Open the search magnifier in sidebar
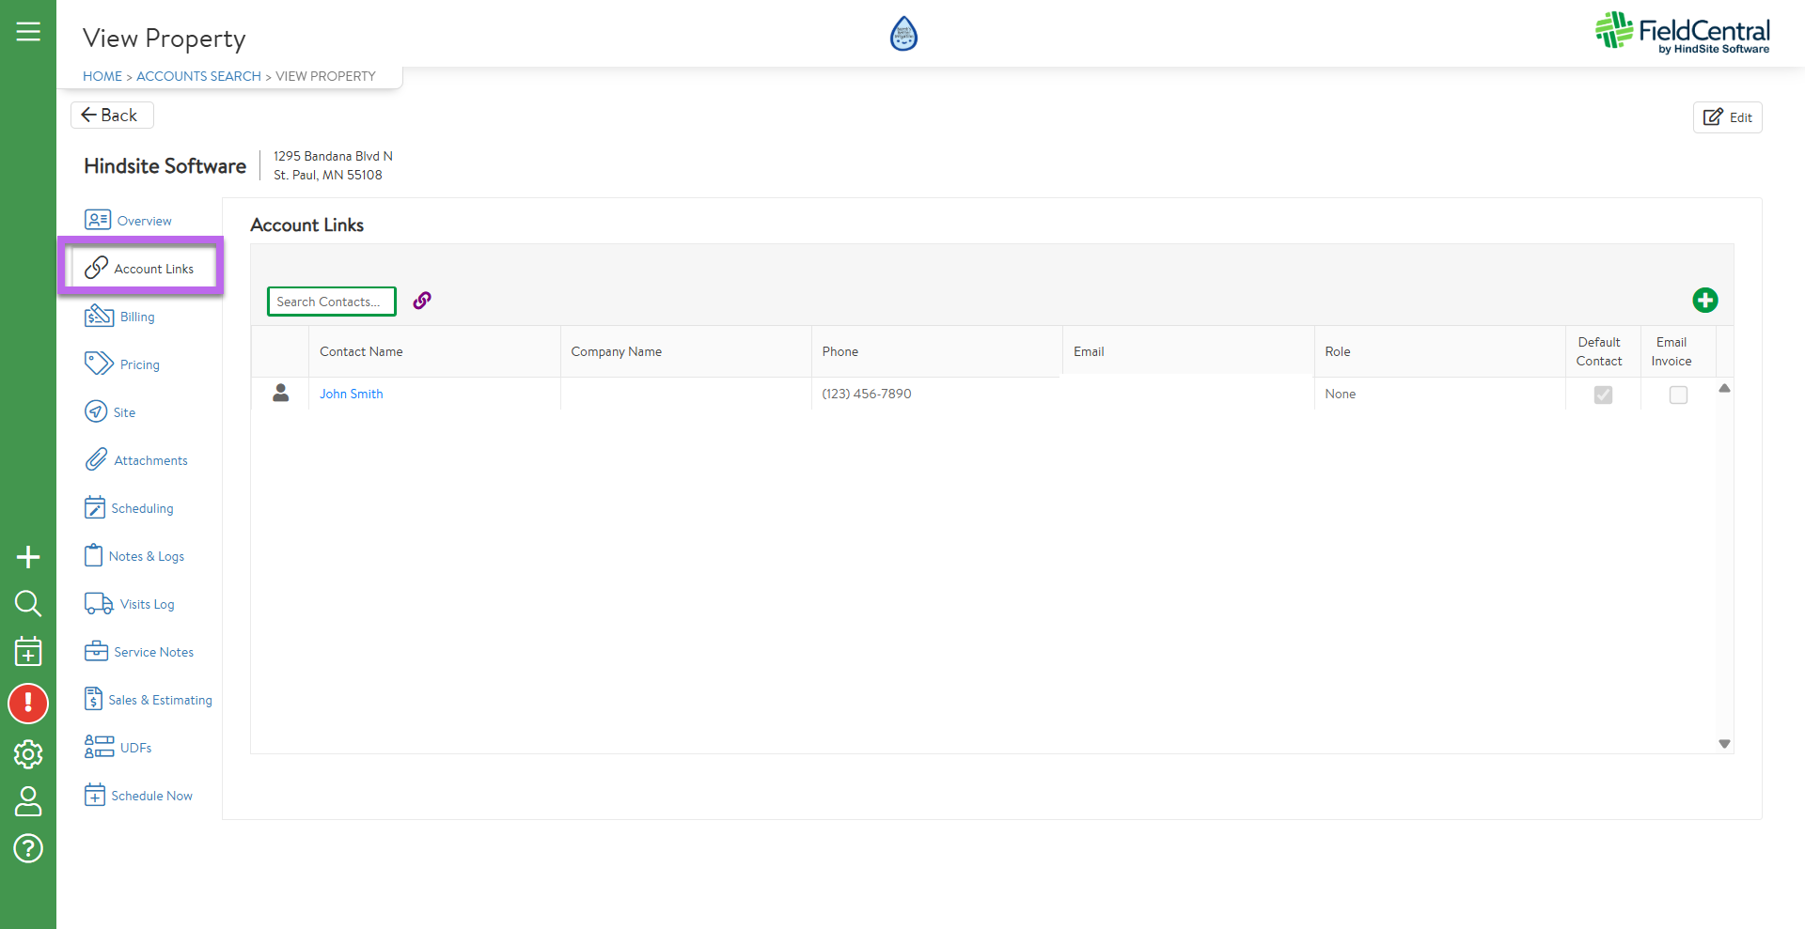 (28, 603)
